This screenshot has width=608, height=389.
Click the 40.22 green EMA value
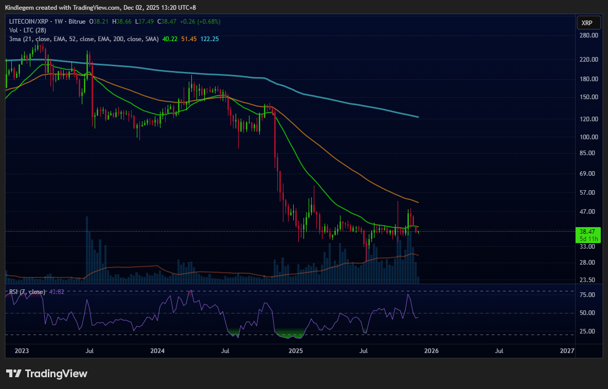pos(169,39)
